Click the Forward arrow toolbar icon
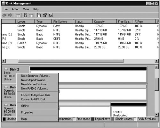 10,15
